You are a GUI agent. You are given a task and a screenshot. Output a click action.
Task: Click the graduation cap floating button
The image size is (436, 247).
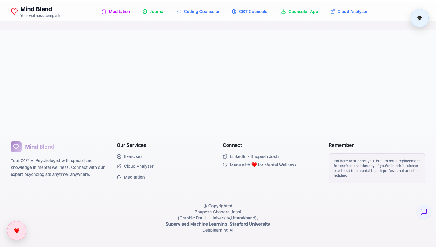tap(420, 18)
